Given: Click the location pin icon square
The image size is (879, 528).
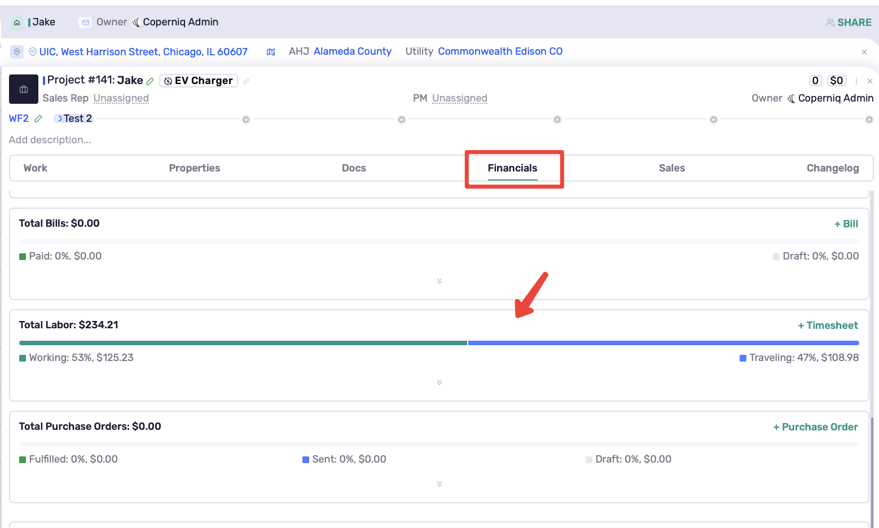Looking at the screenshot, I should [x=17, y=52].
